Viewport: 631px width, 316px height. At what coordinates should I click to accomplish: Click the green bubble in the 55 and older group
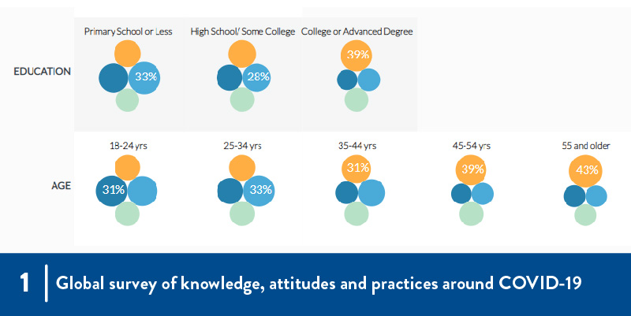pyautogui.click(x=585, y=214)
